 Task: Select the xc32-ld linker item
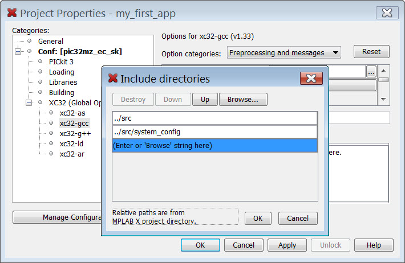point(71,143)
